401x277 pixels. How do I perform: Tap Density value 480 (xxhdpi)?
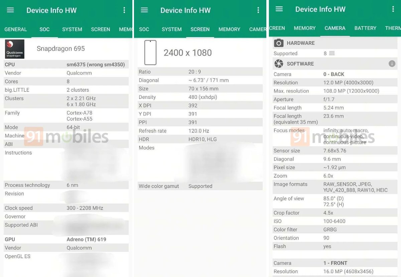click(x=203, y=97)
